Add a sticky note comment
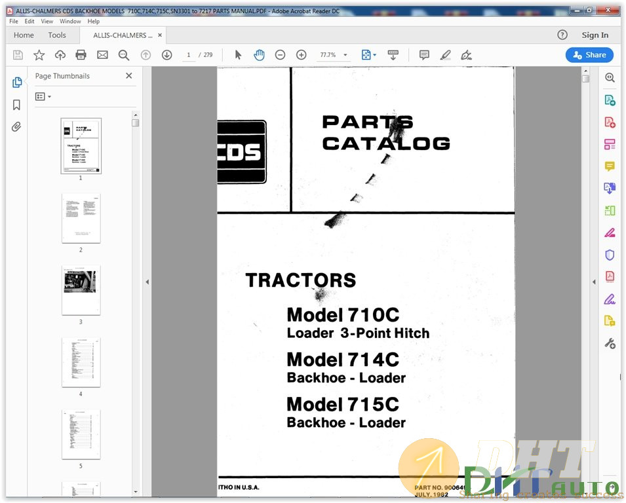626x503 pixels. pos(424,55)
